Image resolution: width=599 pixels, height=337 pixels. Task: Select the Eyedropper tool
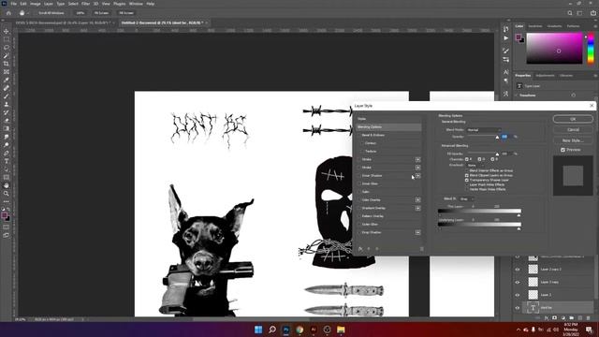[7, 80]
